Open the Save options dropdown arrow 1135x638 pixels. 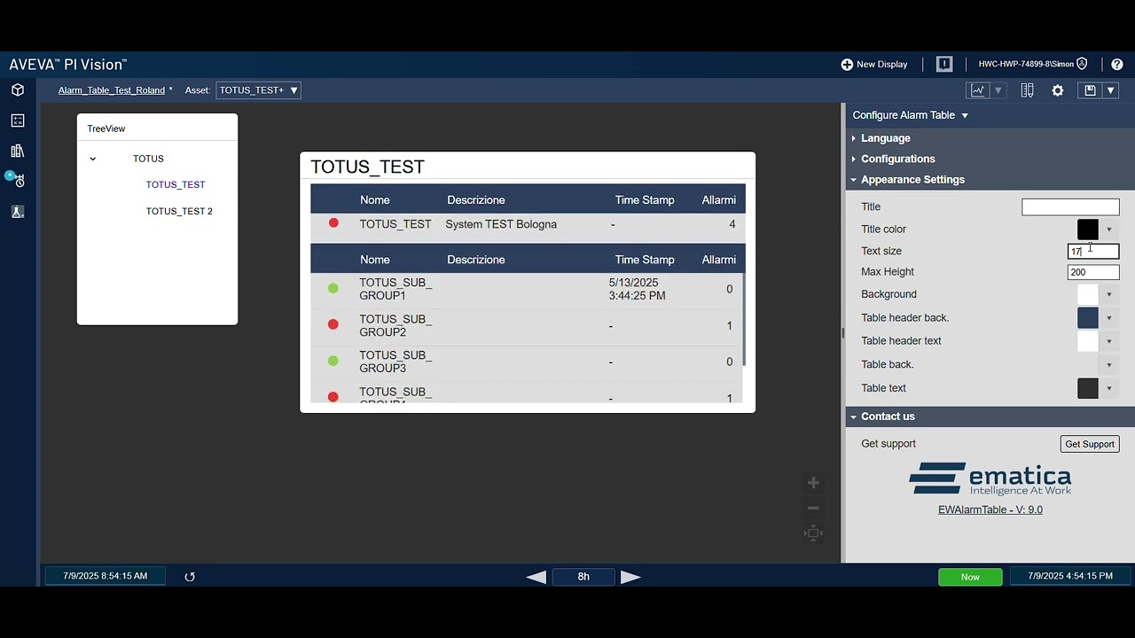pos(1110,90)
